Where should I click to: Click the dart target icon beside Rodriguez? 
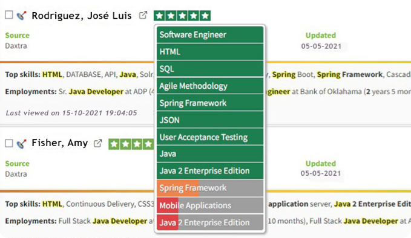tap(22, 16)
